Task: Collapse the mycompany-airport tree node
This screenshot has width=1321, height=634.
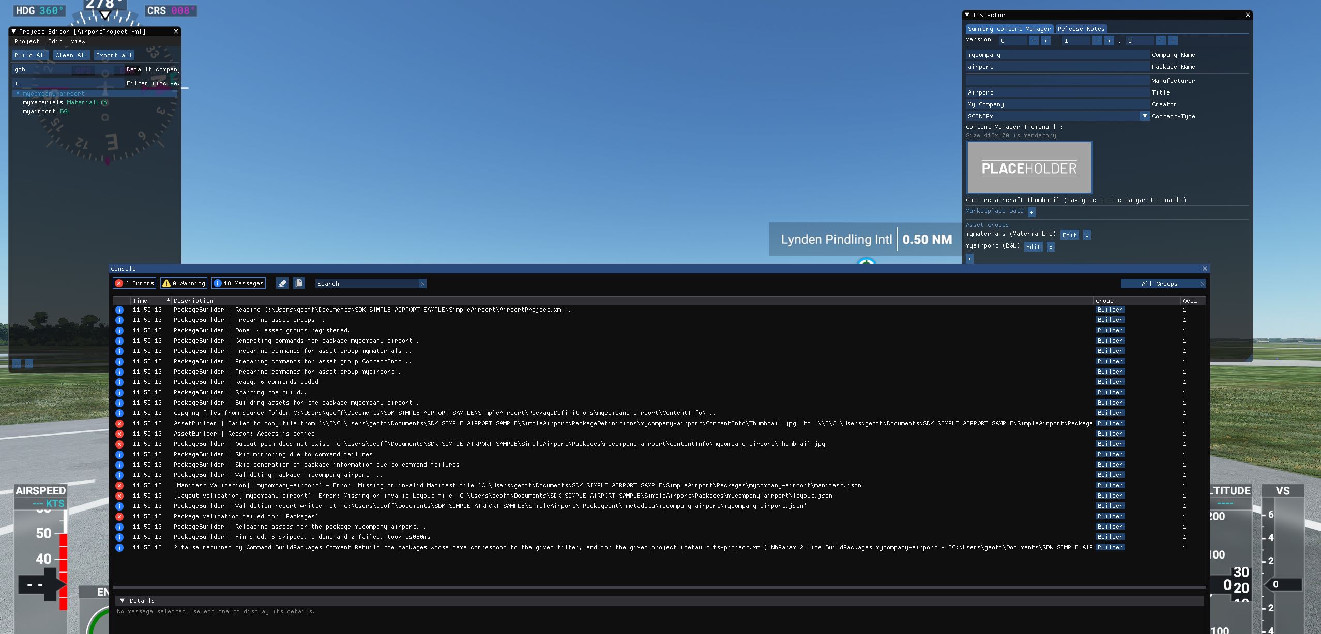Action: point(17,94)
